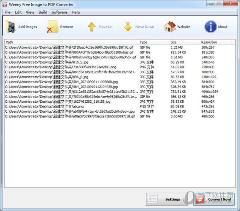Click the 923.54 KB size cell
Image resolution: width=240 pixels, height=211 pixels.
pyautogui.click(x=178, y=52)
